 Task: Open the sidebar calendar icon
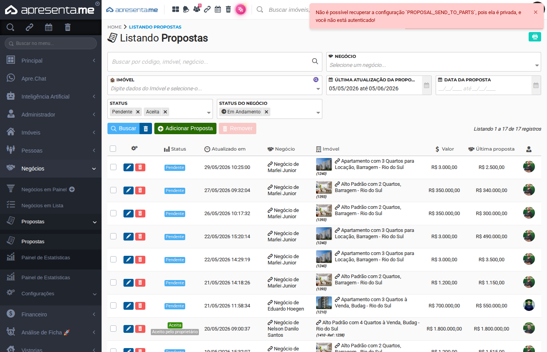[x=48, y=27]
